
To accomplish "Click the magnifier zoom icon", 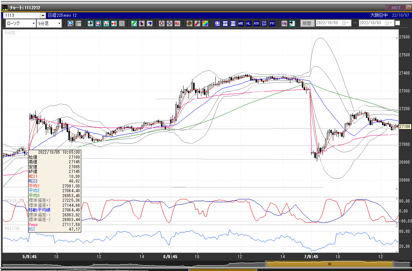I will click(71, 24).
